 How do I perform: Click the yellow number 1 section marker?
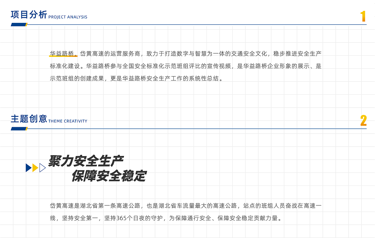363,17
